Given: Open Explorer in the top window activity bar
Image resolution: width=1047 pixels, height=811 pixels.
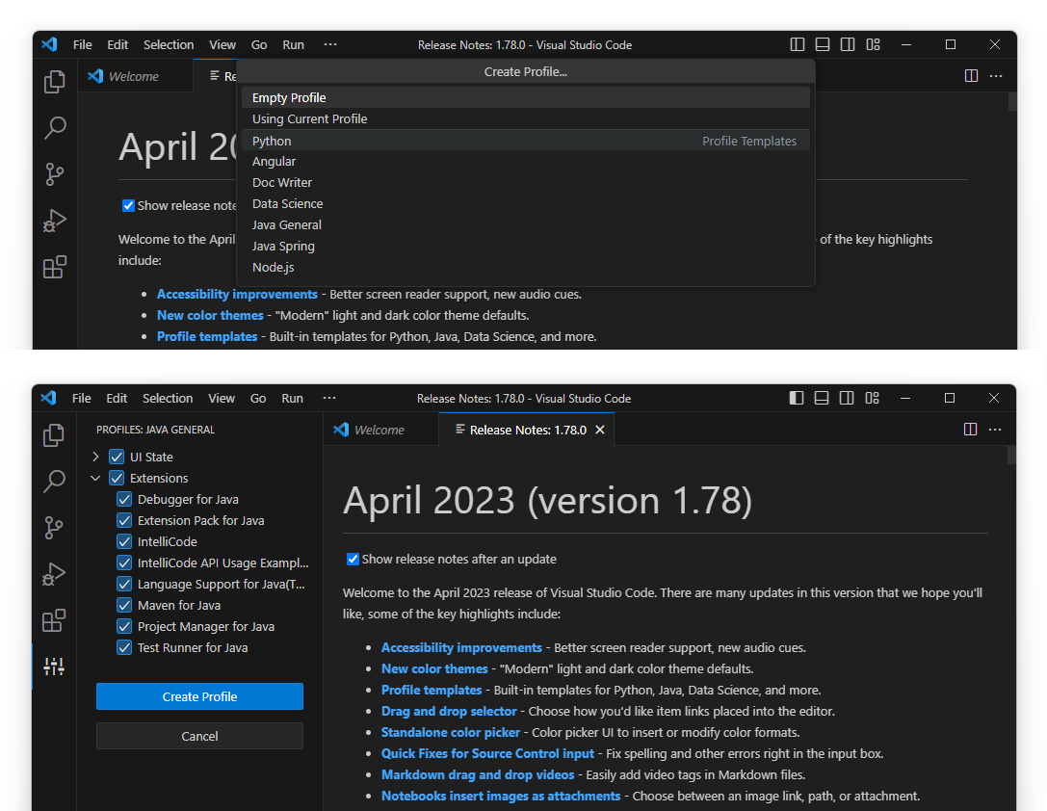Looking at the screenshot, I should (55, 82).
